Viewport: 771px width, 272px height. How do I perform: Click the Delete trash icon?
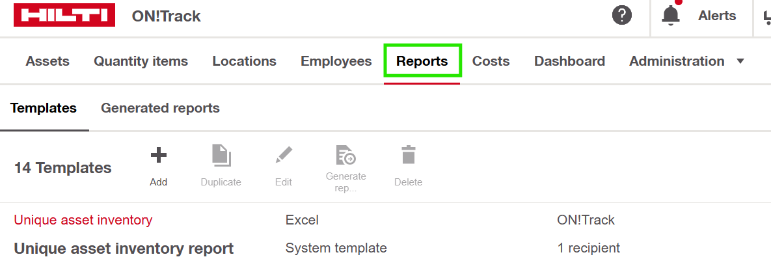tap(408, 156)
